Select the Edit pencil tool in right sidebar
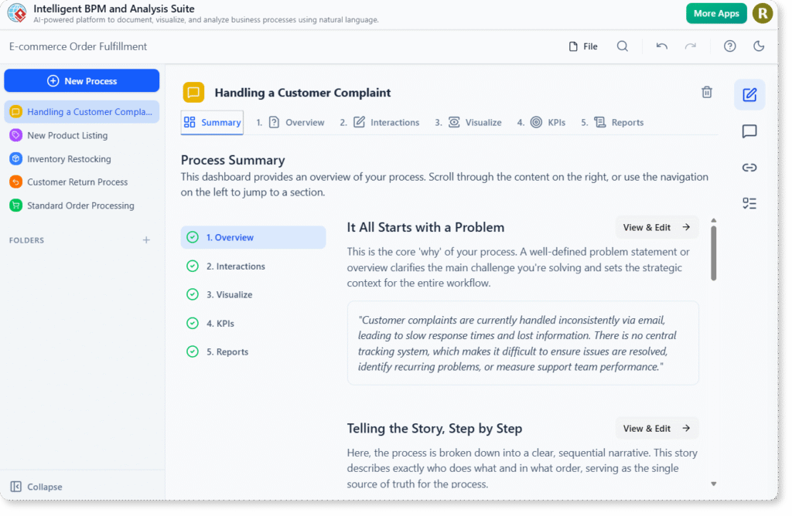Viewport: 792px width, 516px height. pos(749,94)
